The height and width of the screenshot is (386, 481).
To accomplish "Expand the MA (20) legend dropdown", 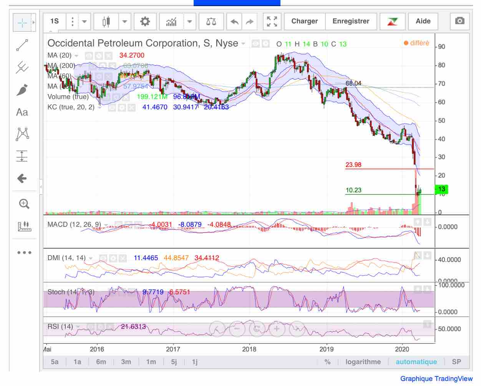I will [76, 56].
